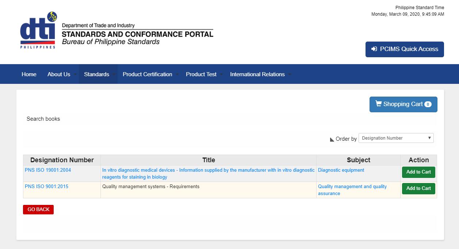
Task: Click the date and time display
Action: [x=408, y=14]
